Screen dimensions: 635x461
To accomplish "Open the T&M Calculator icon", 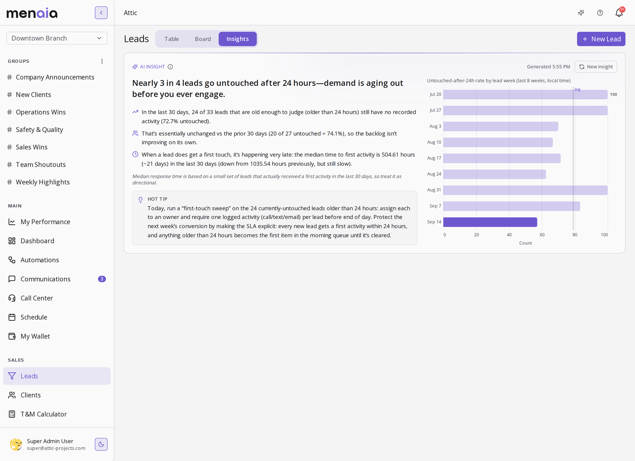I will point(12,414).
